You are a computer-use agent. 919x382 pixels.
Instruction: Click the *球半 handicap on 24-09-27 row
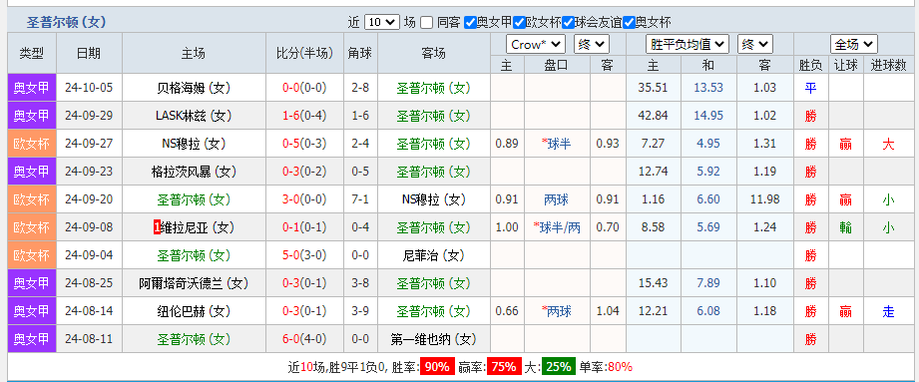(556, 144)
